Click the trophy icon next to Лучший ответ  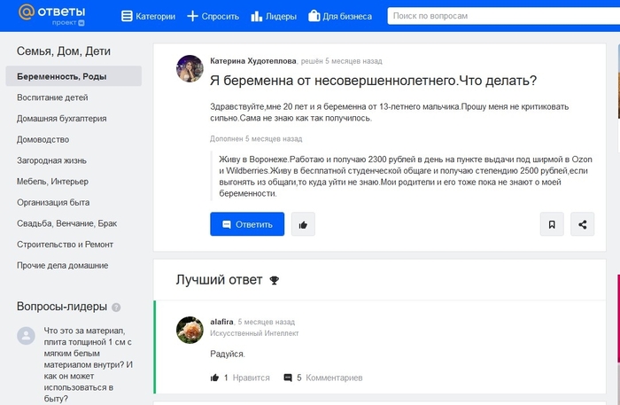(274, 280)
